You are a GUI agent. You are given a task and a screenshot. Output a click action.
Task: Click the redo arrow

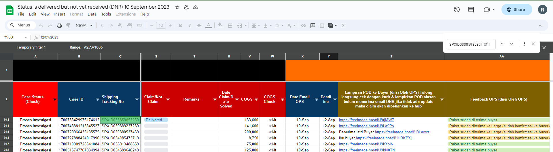click(50, 26)
